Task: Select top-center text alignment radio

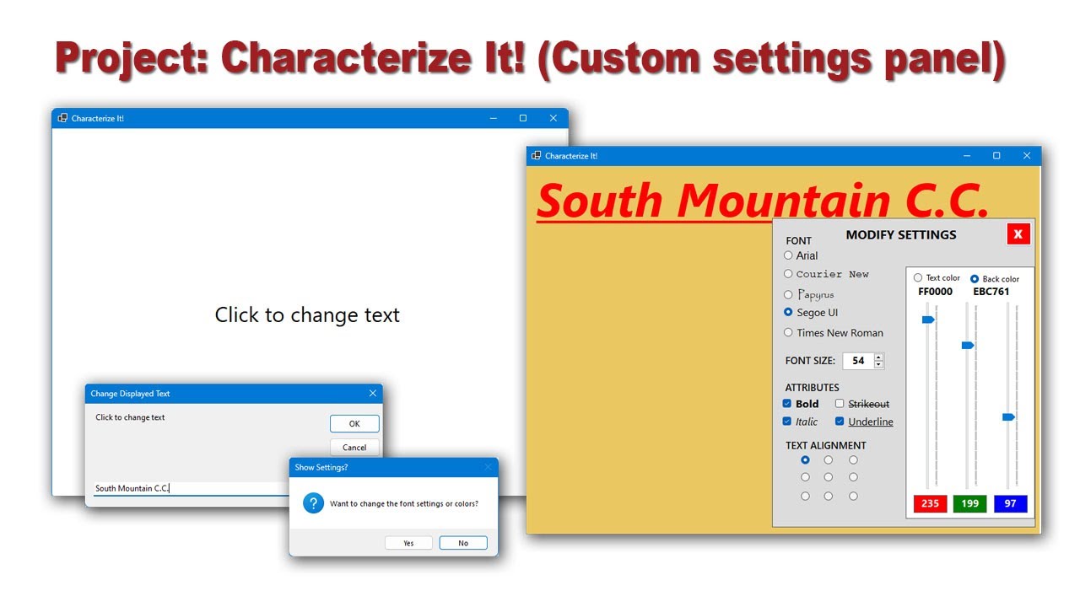Action: pos(829,460)
